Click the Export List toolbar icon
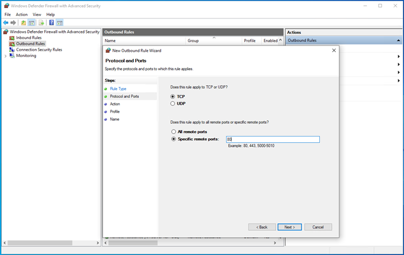This screenshot has height=255, width=404. click(41, 22)
